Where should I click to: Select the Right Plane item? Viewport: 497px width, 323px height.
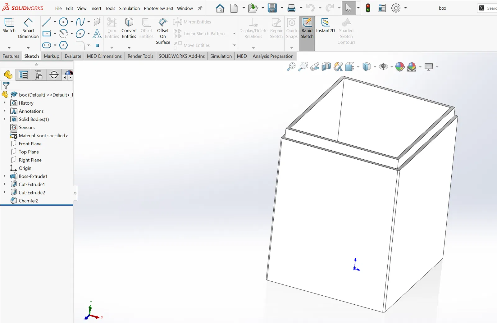[x=30, y=160]
